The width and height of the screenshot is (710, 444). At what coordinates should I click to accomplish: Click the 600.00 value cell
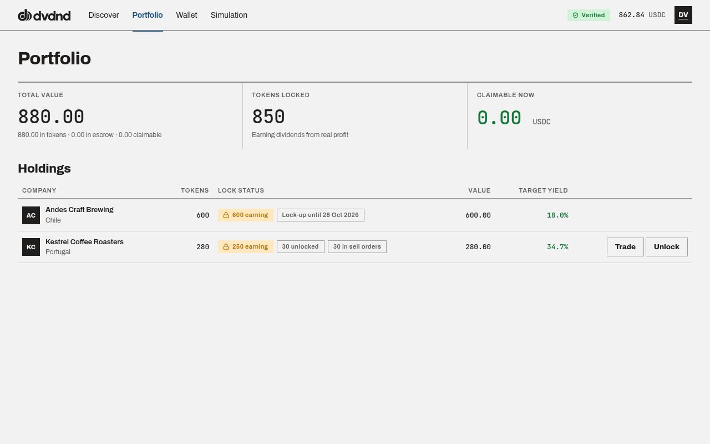(x=478, y=215)
